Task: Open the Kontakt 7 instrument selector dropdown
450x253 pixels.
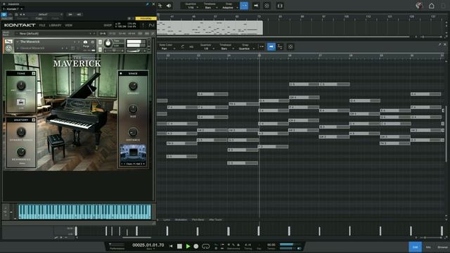Action: tap(13, 9)
